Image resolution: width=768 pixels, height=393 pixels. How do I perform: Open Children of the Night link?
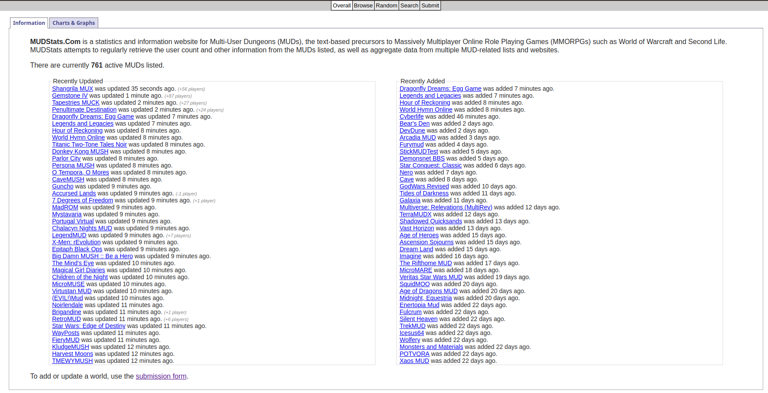[x=80, y=277]
